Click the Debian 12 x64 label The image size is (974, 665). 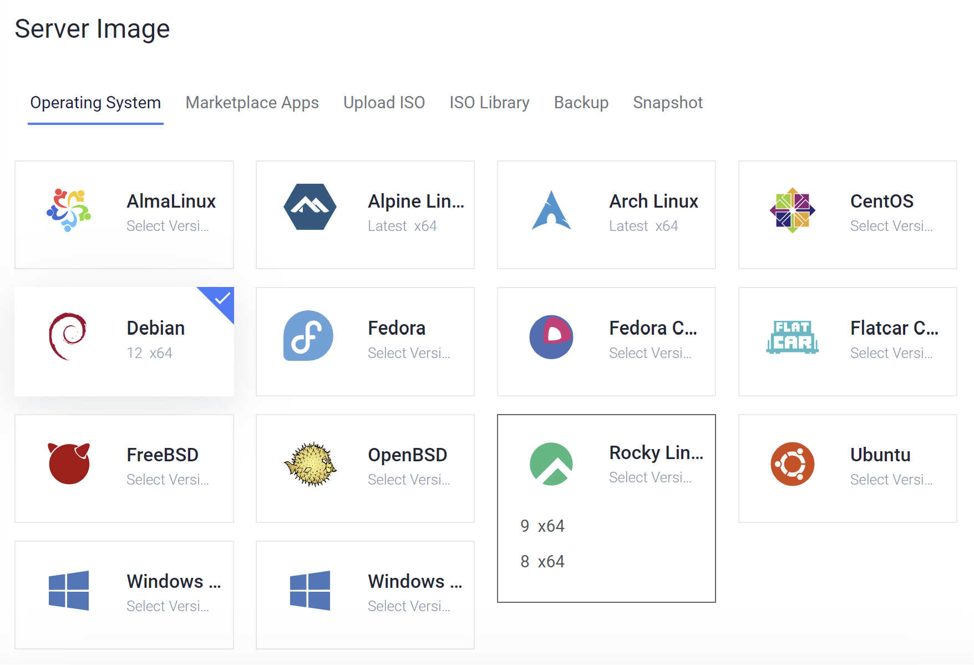149,353
